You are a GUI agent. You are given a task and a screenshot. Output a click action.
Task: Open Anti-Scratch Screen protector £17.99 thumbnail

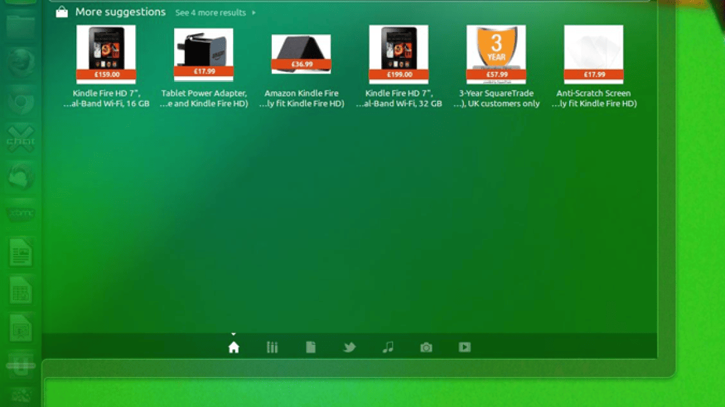pos(594,54)
